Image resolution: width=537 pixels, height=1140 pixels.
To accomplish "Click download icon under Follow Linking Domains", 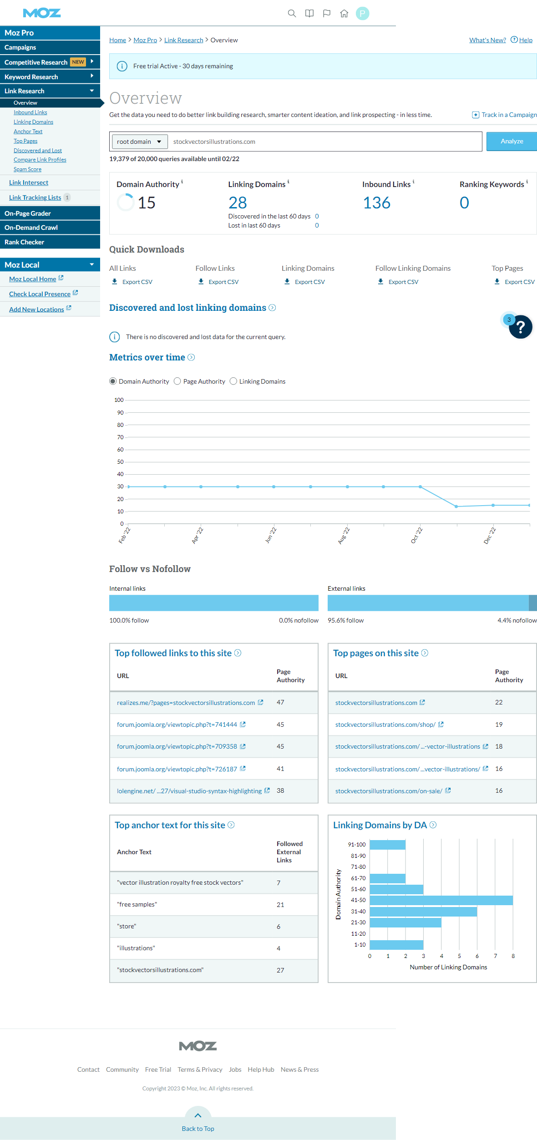I will pyautogui.click(x=381, y=282).
